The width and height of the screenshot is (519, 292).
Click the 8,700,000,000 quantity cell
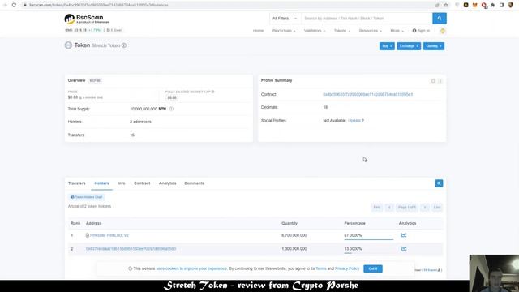[x=294, y=235]
